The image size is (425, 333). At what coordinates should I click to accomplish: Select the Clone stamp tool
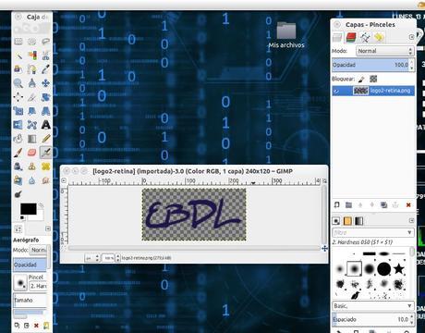click(x=32, y=166)
